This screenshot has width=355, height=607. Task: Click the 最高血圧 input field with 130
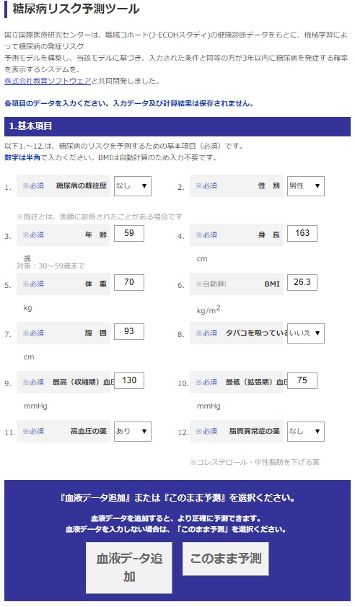(x=129, y=380)
